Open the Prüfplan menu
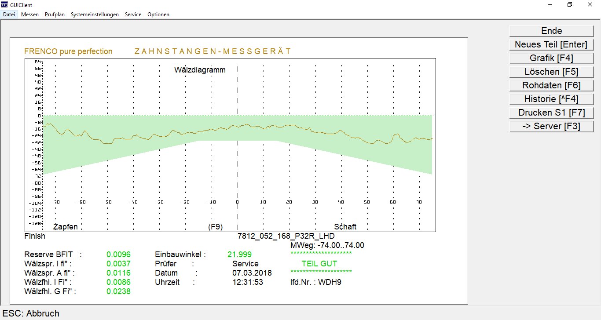This screenshot has height=320, width=601. [55, 15]
